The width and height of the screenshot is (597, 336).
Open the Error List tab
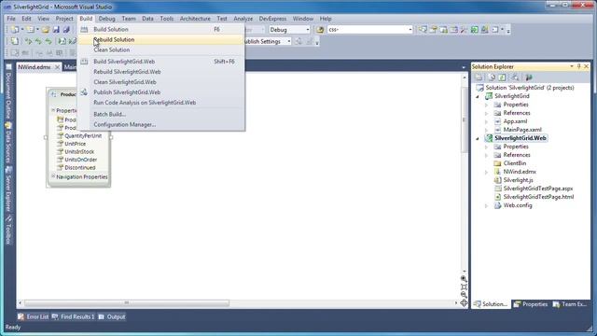pyautogui.click(x=34, y=317)
